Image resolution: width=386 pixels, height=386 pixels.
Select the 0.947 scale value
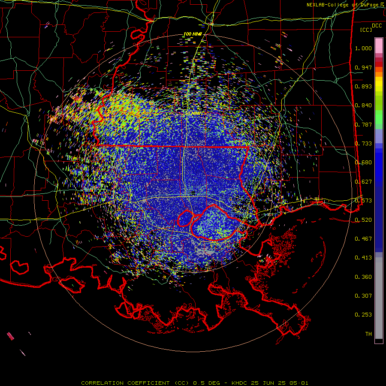point(363,67)
